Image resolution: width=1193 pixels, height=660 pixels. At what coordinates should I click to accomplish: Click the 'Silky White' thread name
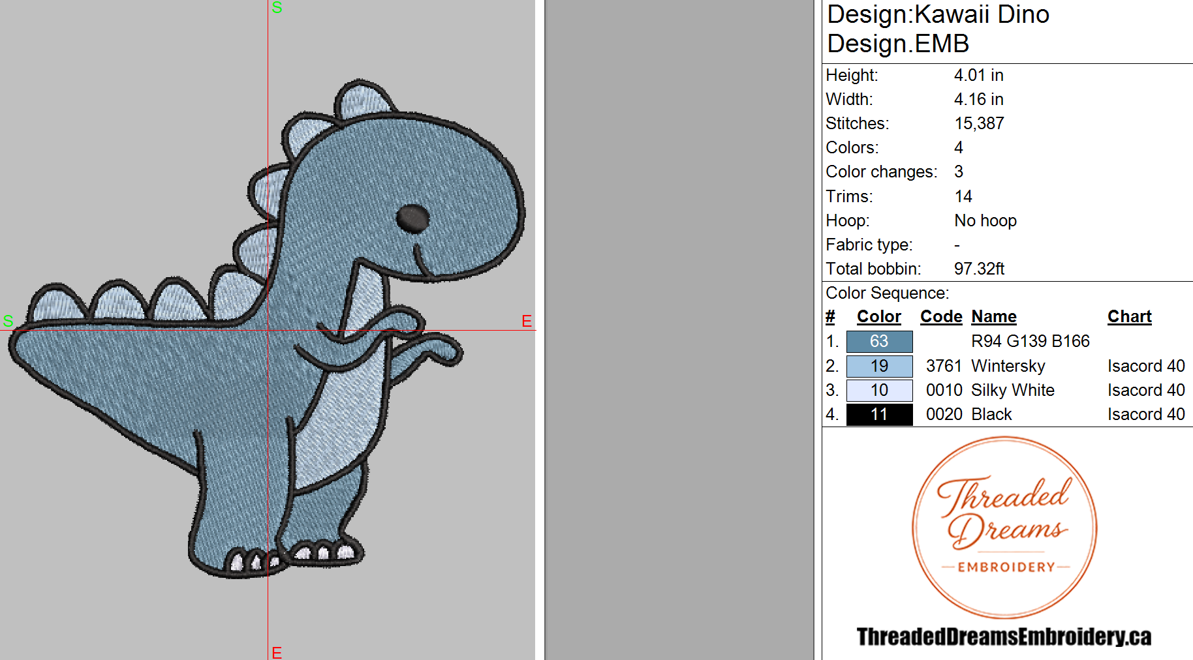pyautogui.click(x=1013, y=390)
